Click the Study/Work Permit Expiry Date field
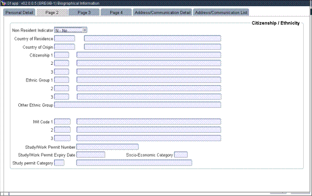Image resolution: width=312 pixels, height=196 pixels. 91,155
